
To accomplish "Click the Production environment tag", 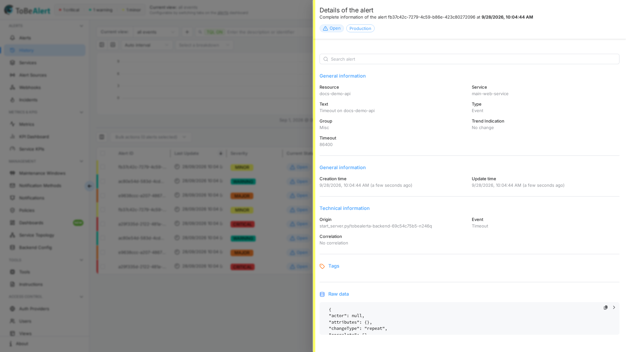I will coord(360,28).
